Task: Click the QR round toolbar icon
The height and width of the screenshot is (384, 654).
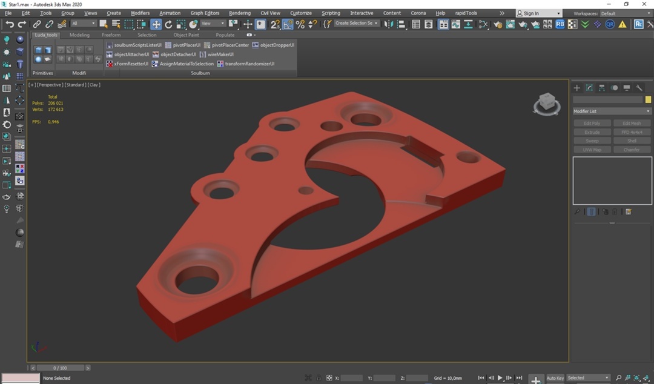Action: [610, 24]
